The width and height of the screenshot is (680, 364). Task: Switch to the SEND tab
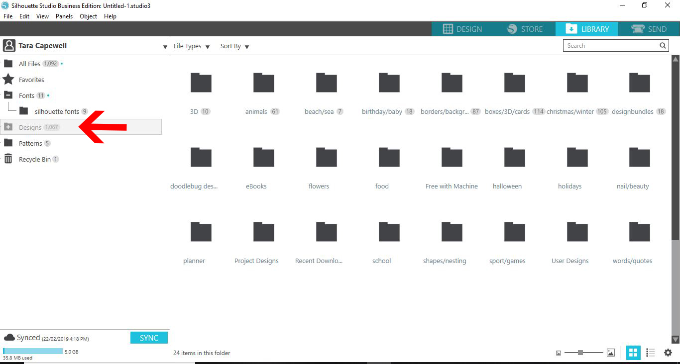pos(649,29)
